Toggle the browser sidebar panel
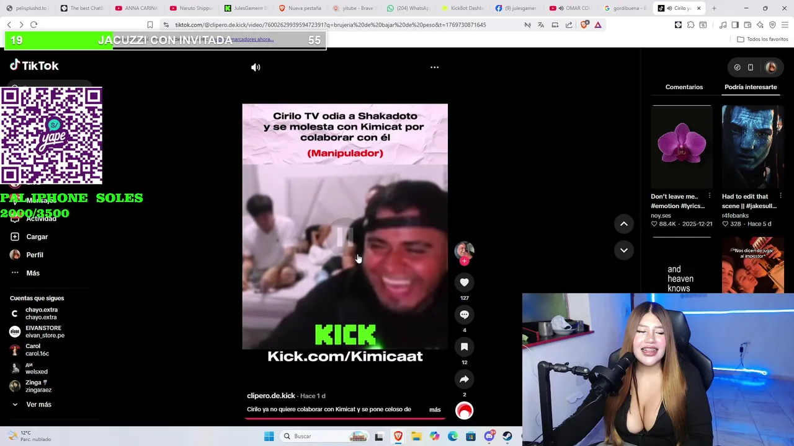The height and width of the screenshot is (446, 794). 735,25
